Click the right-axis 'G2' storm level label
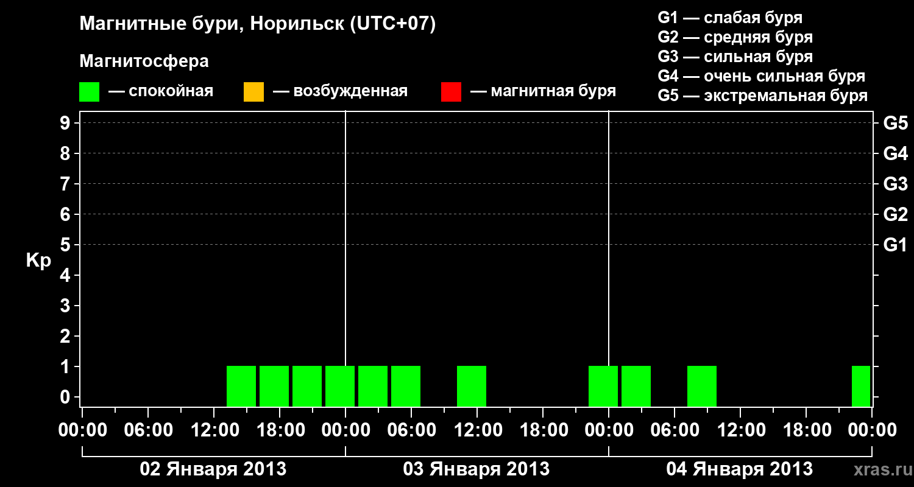This screenshot has height=487, width=914. 895,214
